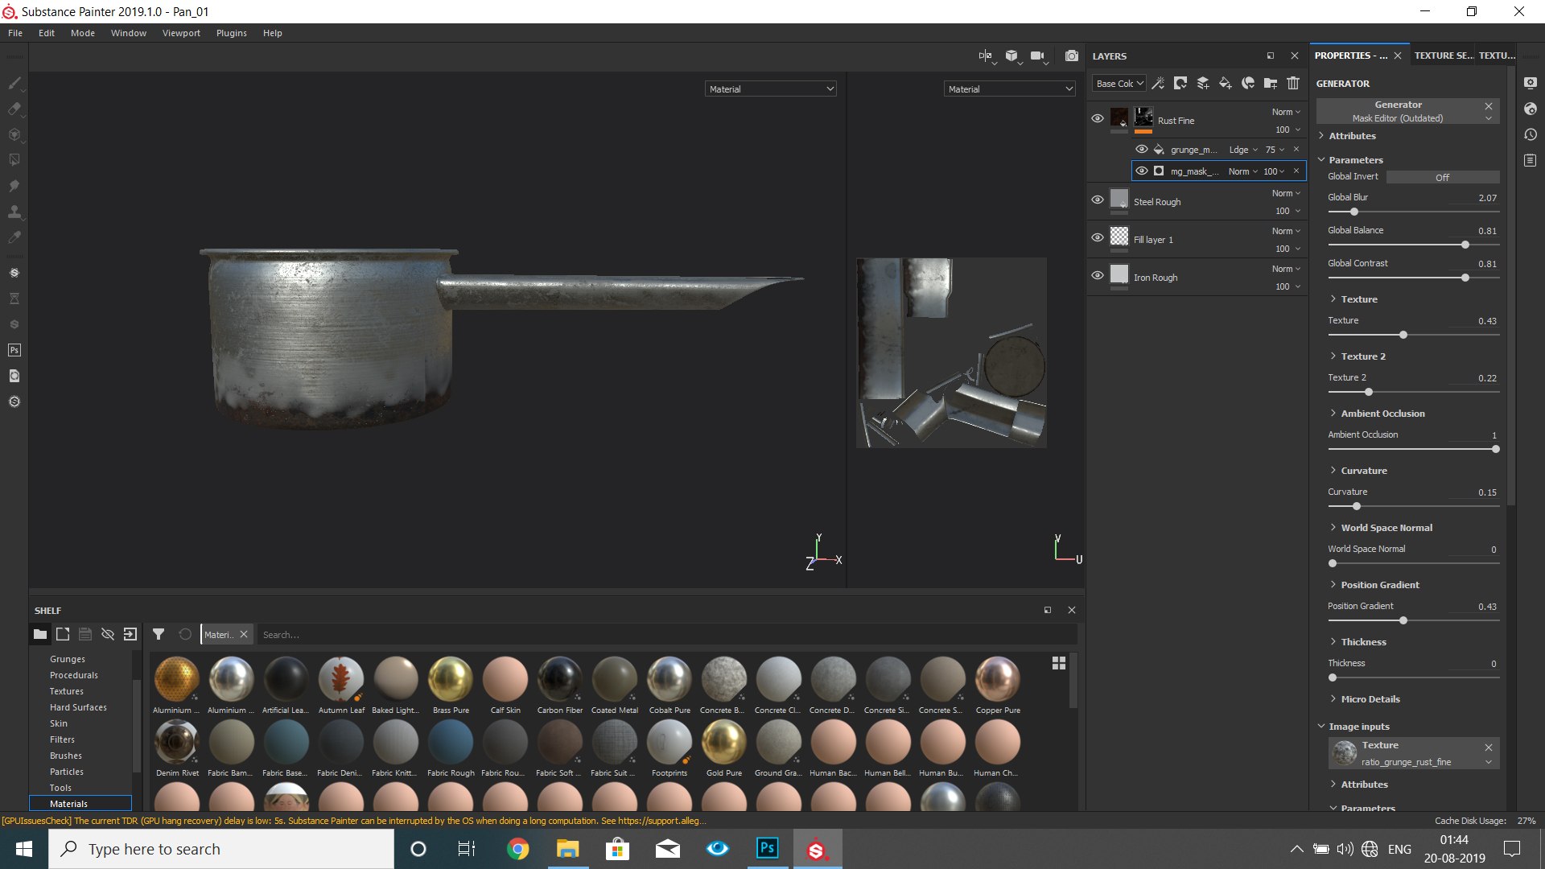Click the shelf Search field
Viewport: 1545px width, 869px height.
[666, 634]
